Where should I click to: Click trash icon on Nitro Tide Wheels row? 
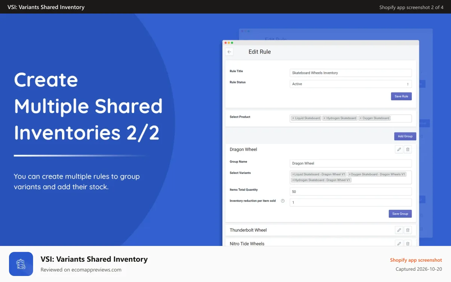(408, 243)
